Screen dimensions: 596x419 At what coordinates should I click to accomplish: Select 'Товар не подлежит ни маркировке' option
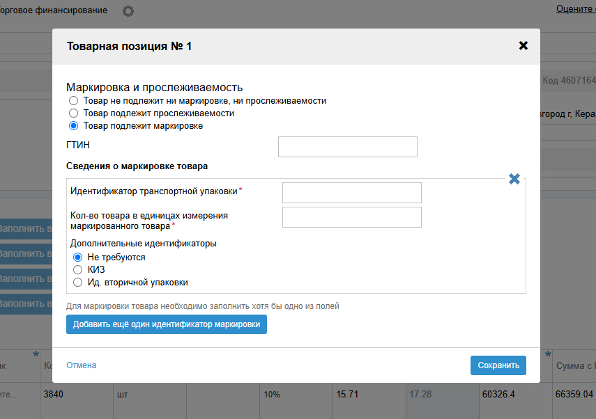click(x=73, y=101)
